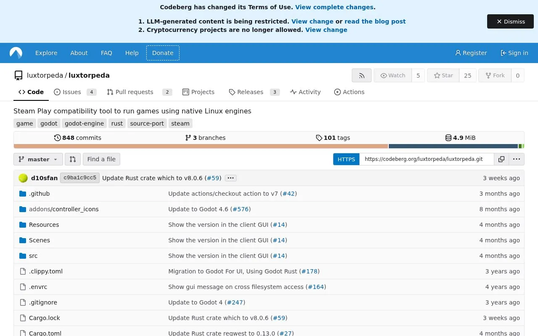538x336 pixels.
Task: Open the .github folder
Action: [x=39, y=194]
